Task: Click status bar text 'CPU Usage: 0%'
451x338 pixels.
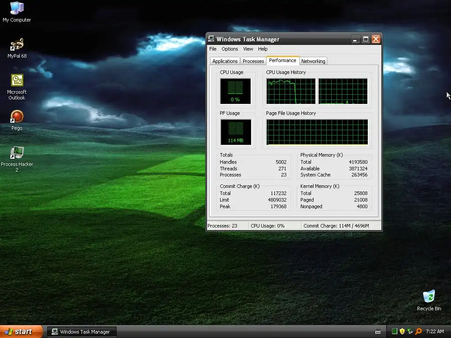Action: 267,226
